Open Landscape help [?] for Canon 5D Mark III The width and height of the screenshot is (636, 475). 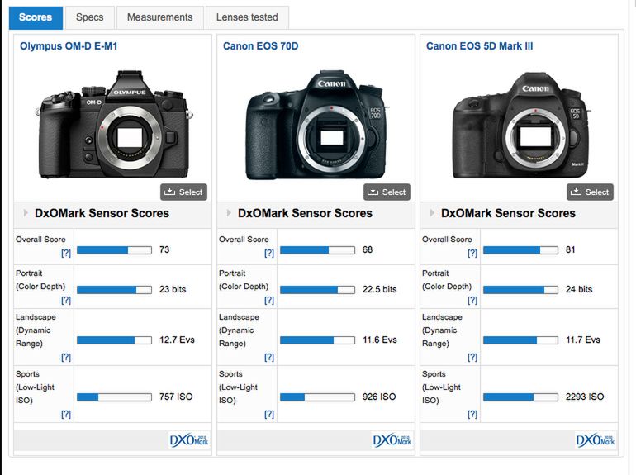tap(472, 358)
